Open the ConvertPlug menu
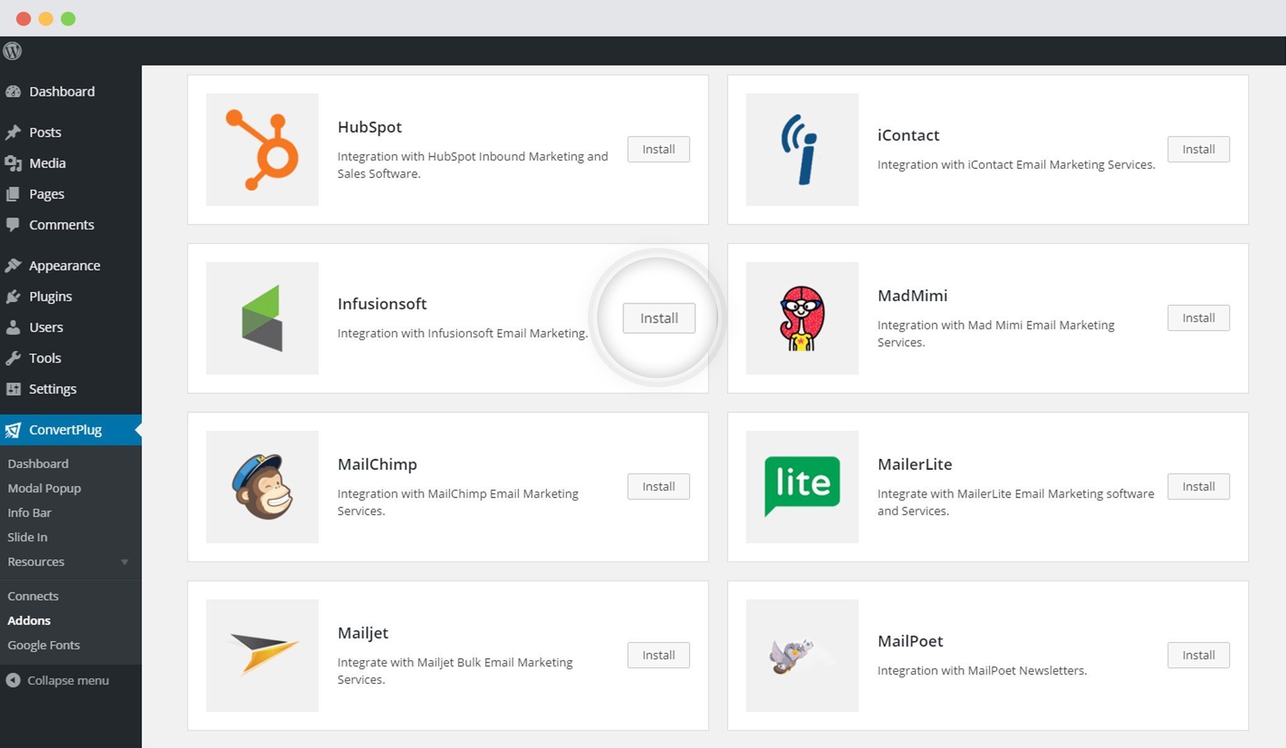Viewport: 1286px width, 748px height. (x=65, y=429)
